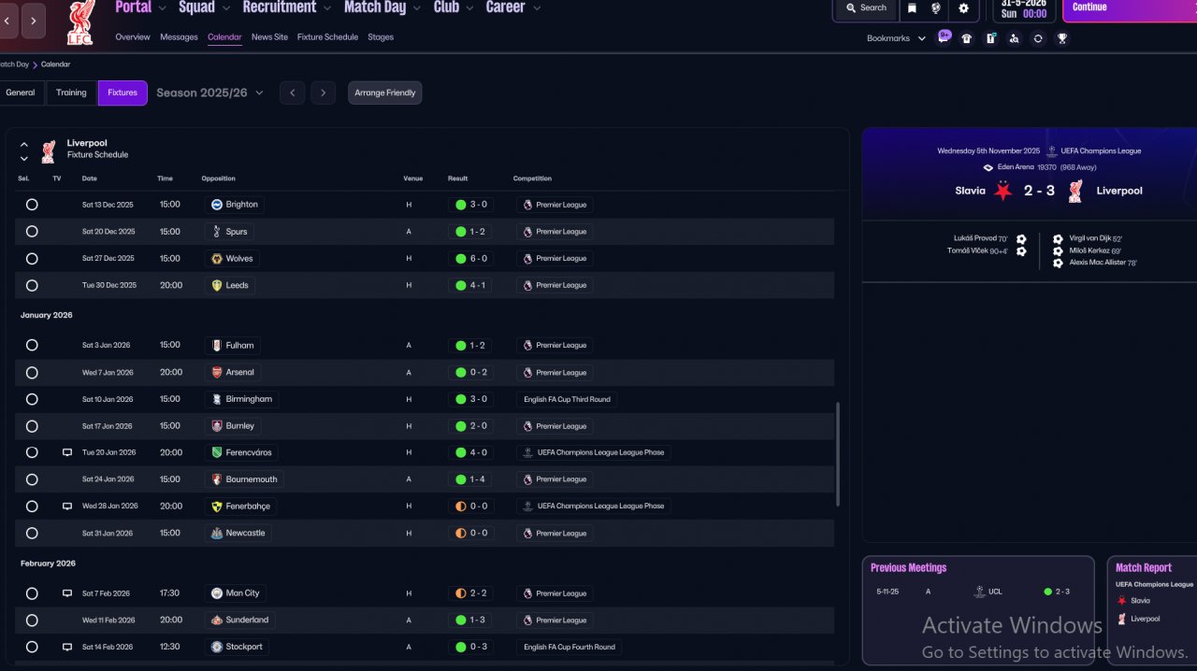Open the circular arrows transfer icon

click(x=1038, y=38)
